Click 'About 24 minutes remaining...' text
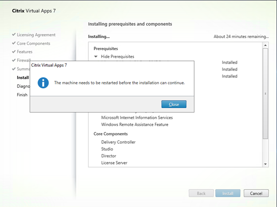The image size is (277, 207). pyautogui.click(x=241, y=36)
